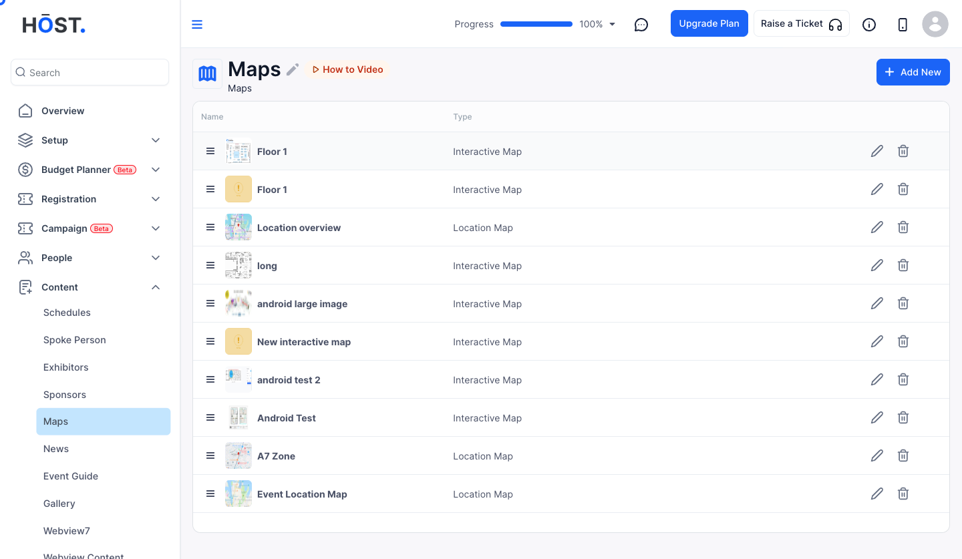Delete the long map entry
The width and height of the screenshot is (962, 559).
click(903, 266)
